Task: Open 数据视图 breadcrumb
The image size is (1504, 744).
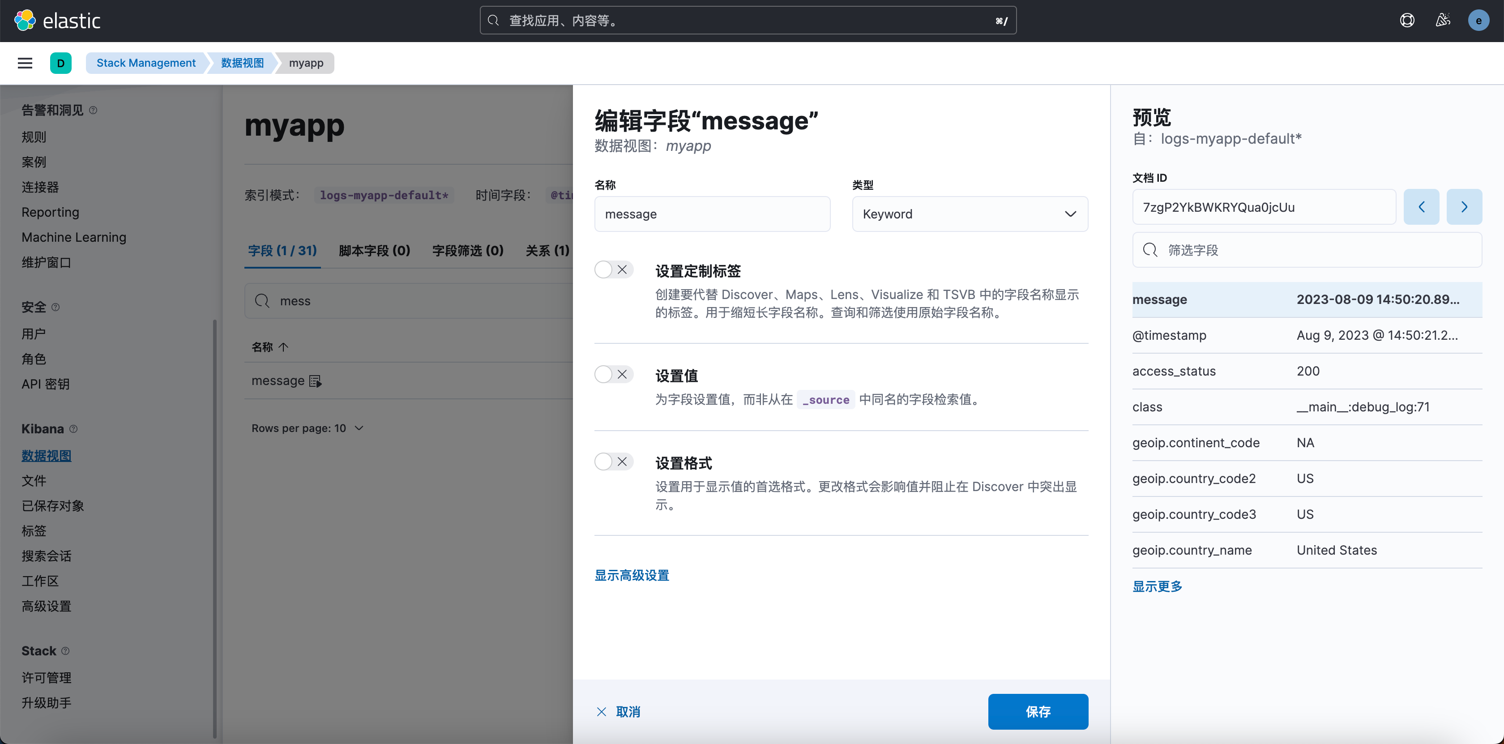Action: [x=242, y=63]
